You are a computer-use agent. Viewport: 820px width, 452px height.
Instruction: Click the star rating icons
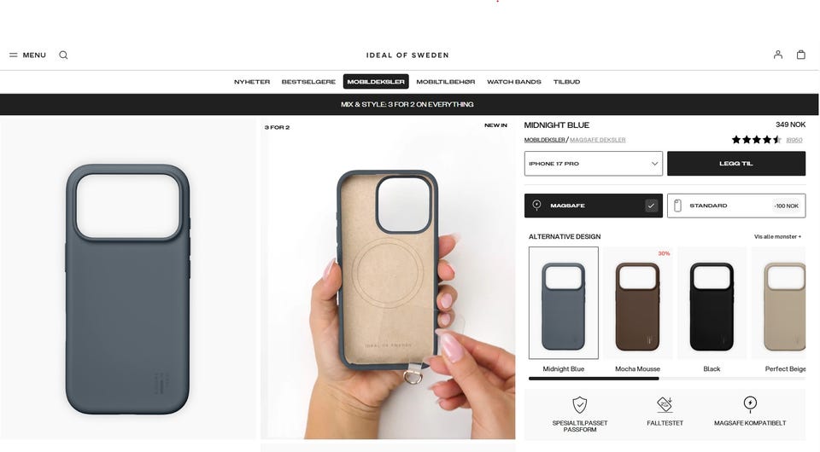[756, 139]
